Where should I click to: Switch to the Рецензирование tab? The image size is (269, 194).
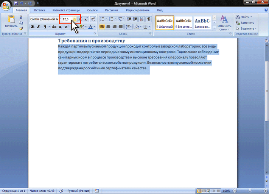tap(138, 10)
